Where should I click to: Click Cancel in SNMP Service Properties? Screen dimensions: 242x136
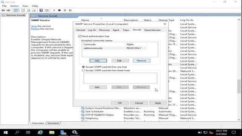click(x=139, y=103)
